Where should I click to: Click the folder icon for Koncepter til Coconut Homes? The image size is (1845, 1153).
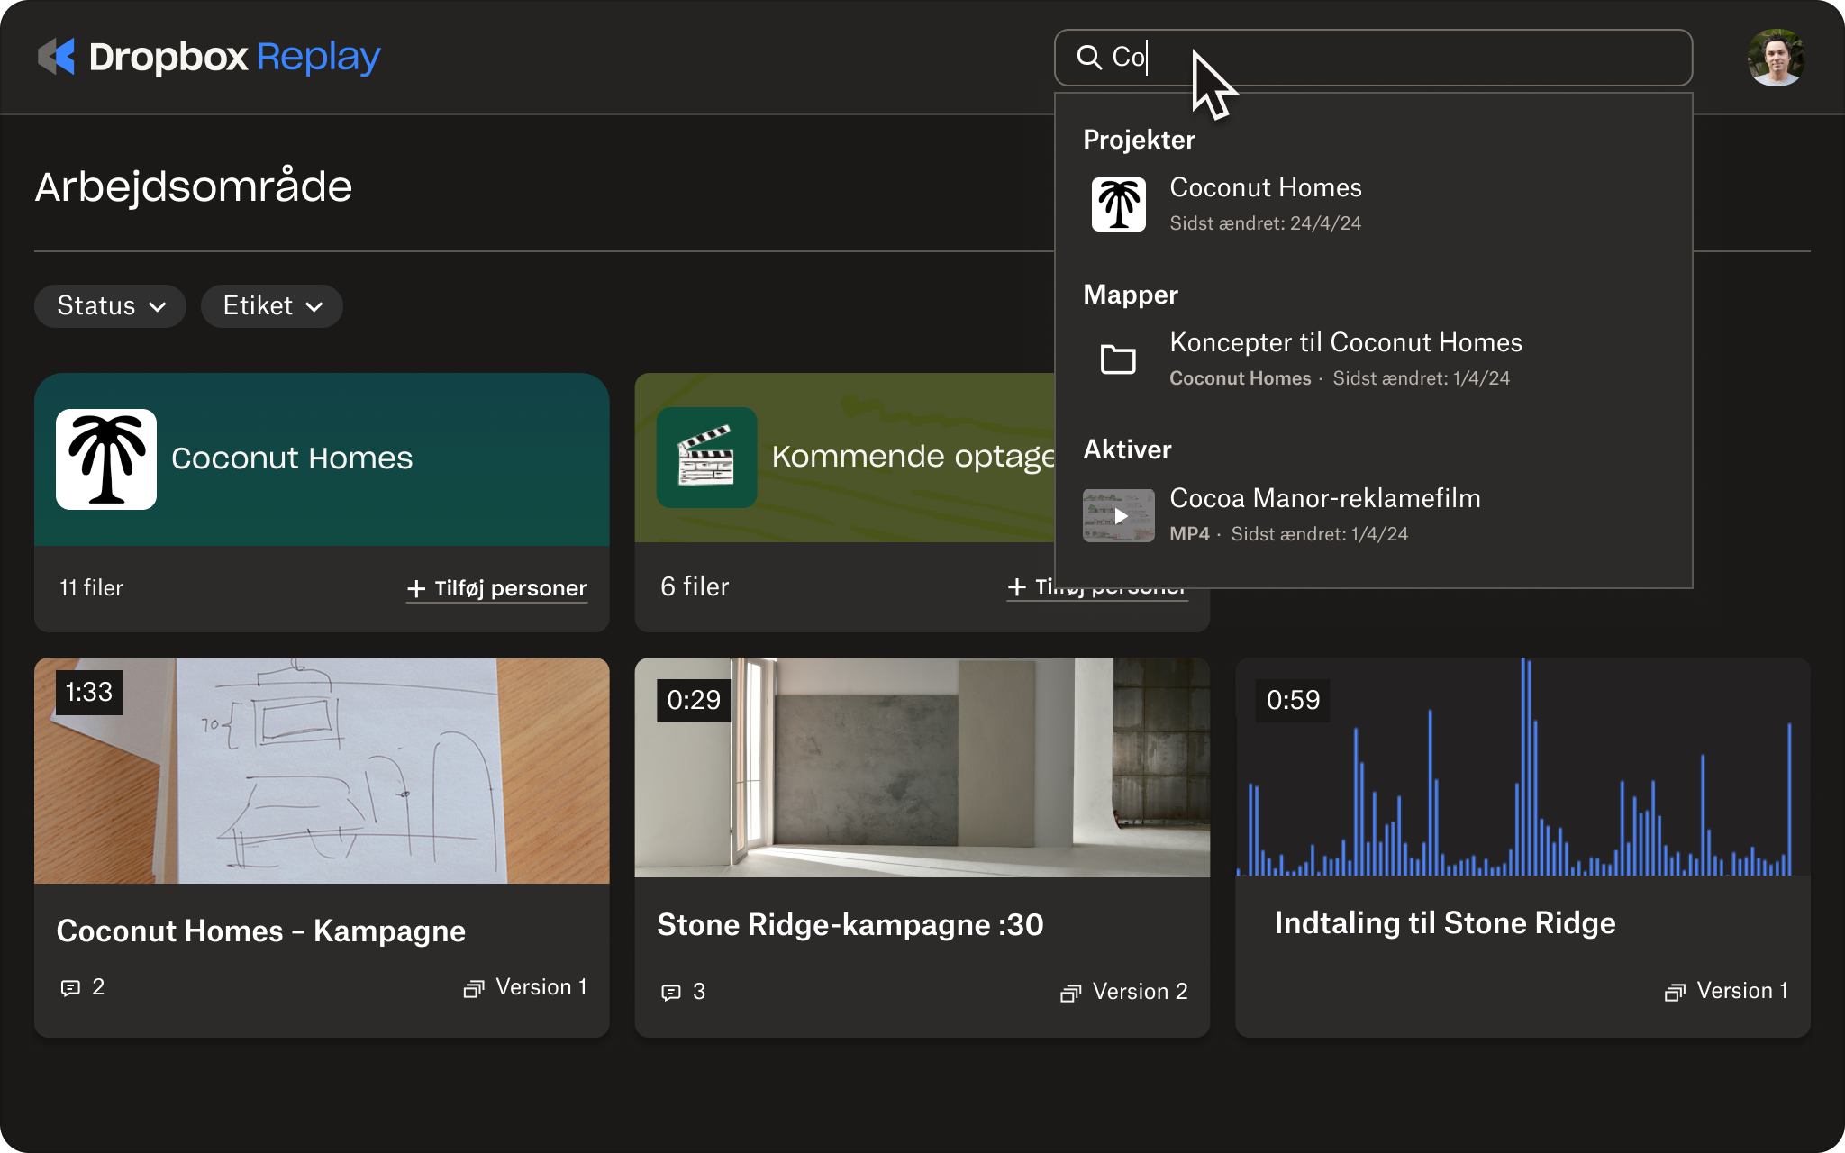point(1118,359)
